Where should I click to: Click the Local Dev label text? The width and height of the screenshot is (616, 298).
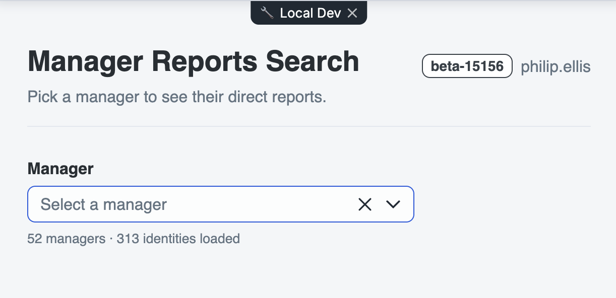pos(311,13)
